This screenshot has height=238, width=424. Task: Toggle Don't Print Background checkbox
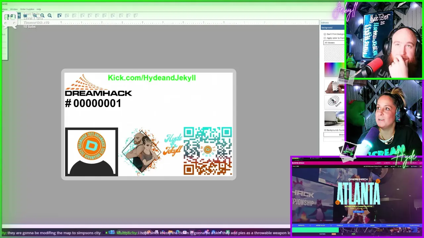(325, 34)
